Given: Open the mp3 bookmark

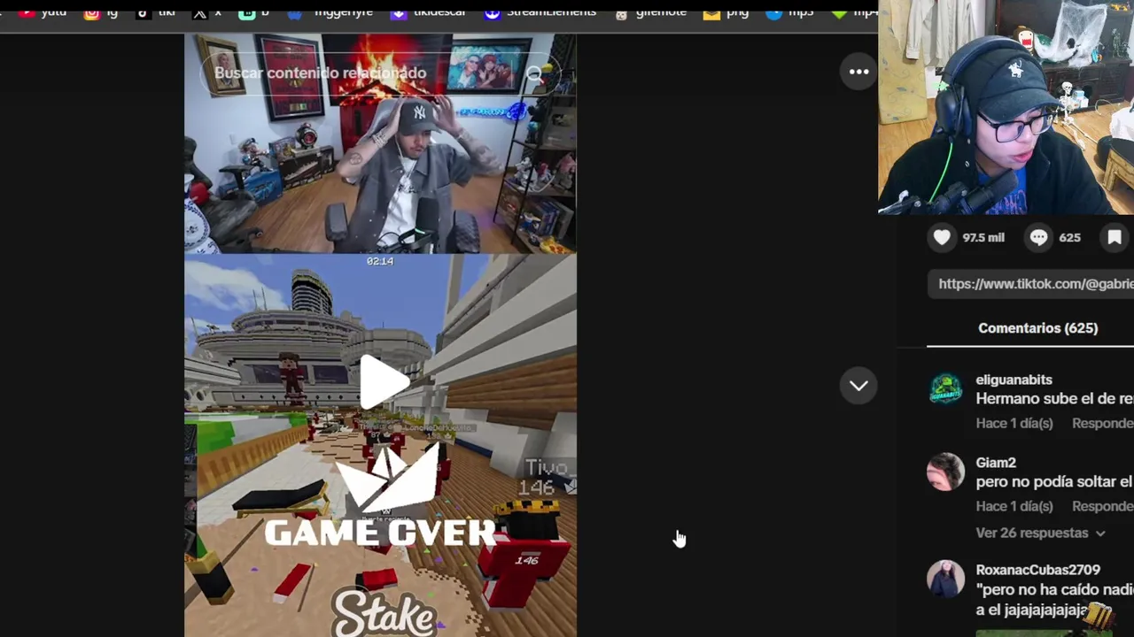Looking at the screenshot, I should pos(790,12).
